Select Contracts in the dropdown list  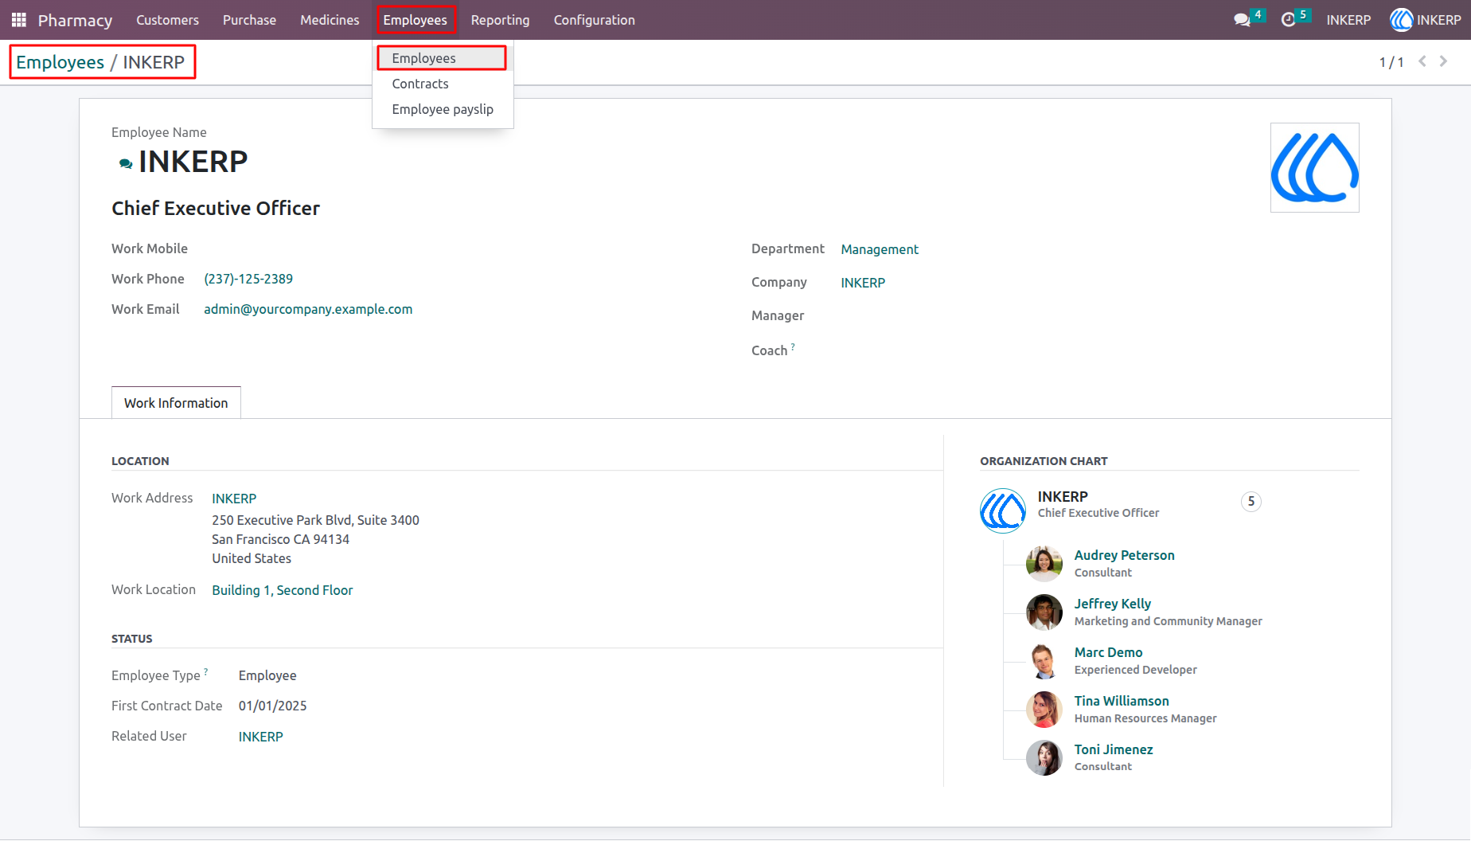[x=442, y=84]
